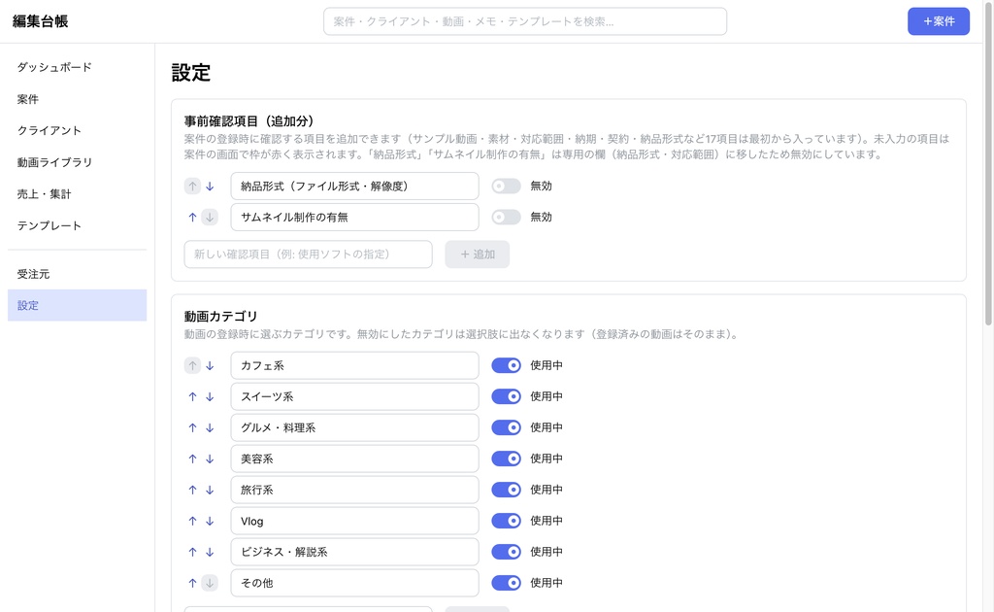Move グルメ・料理系 category up
This screenshot has height=612, width=994.
pos(193,427)
